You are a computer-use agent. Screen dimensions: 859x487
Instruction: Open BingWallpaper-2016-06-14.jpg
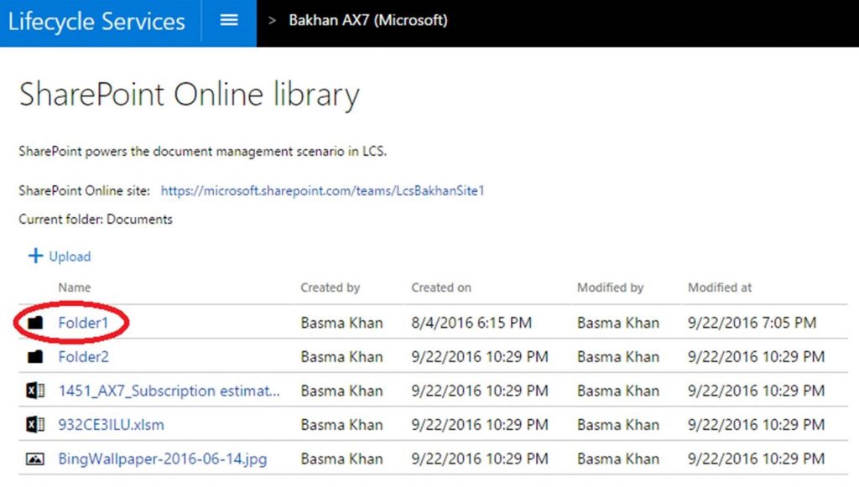(x=162, y=459)
